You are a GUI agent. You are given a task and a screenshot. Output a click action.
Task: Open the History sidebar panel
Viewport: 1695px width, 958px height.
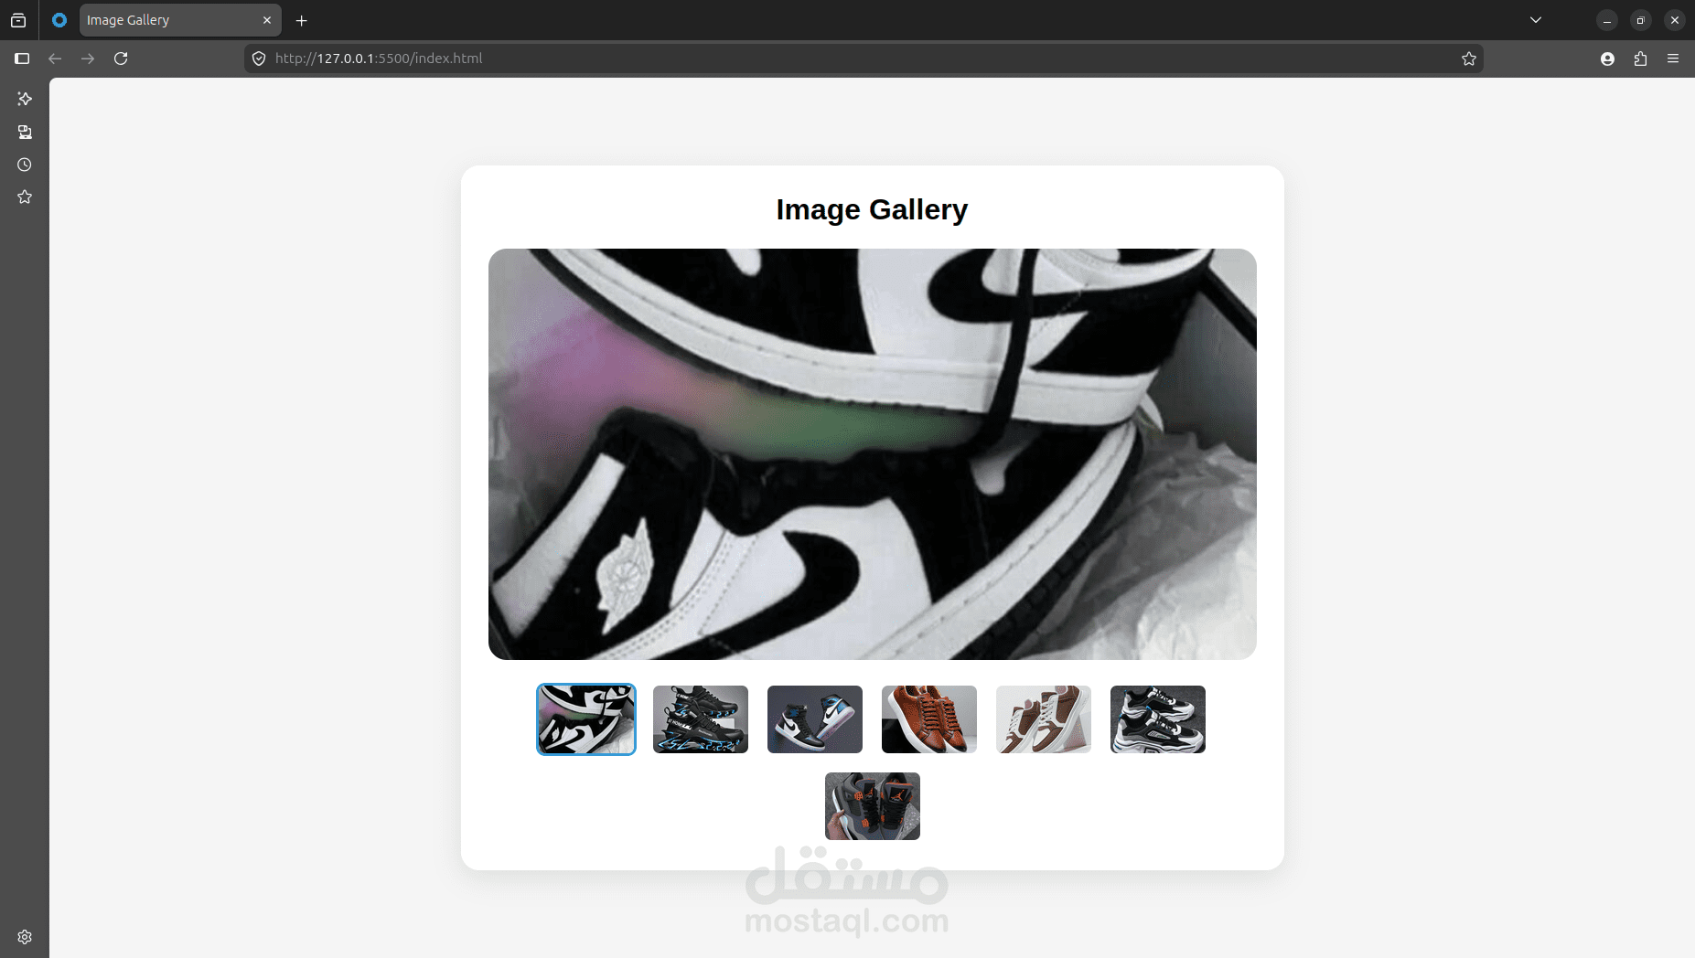click(25, 165)
